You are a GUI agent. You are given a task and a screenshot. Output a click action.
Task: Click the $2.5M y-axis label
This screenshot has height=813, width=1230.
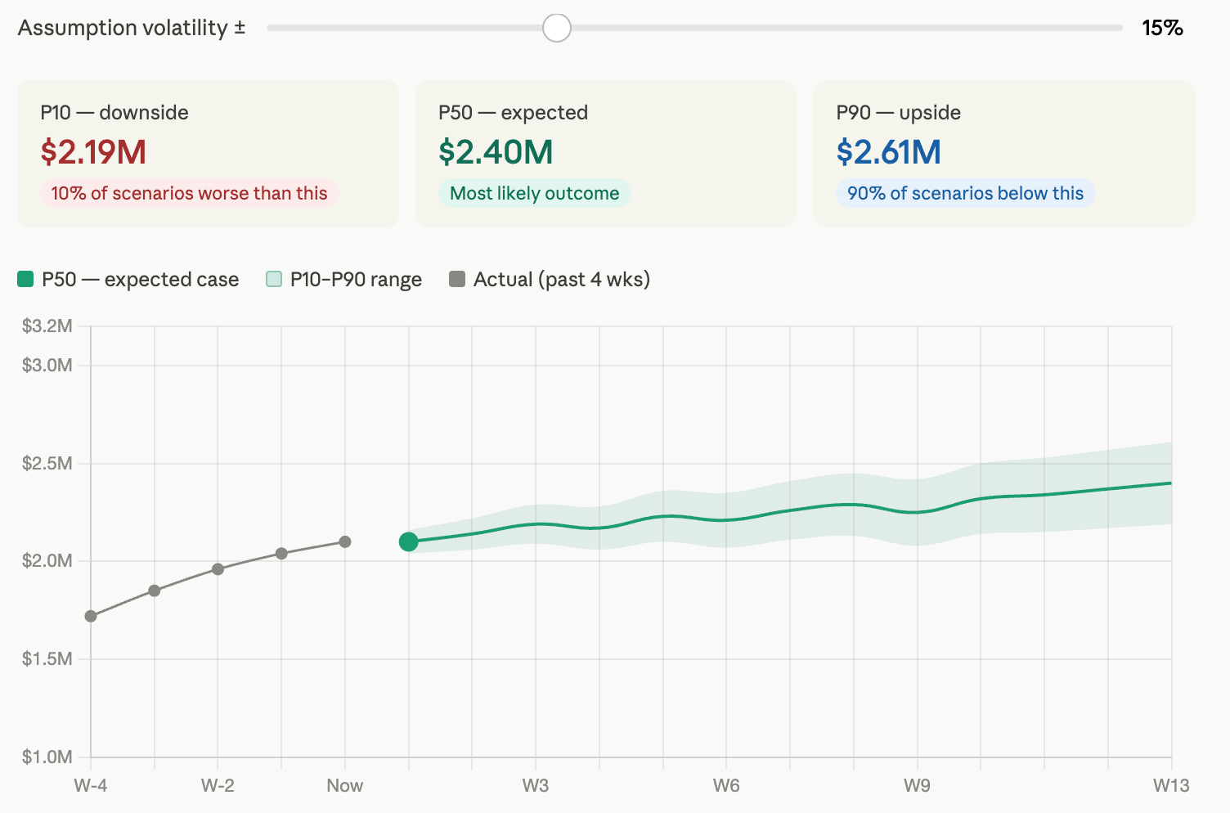pyautogui.click(x=47, y=464)
